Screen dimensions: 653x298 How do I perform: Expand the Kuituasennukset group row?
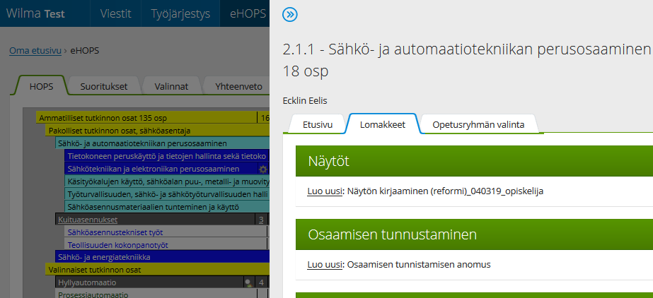(88, 220)
